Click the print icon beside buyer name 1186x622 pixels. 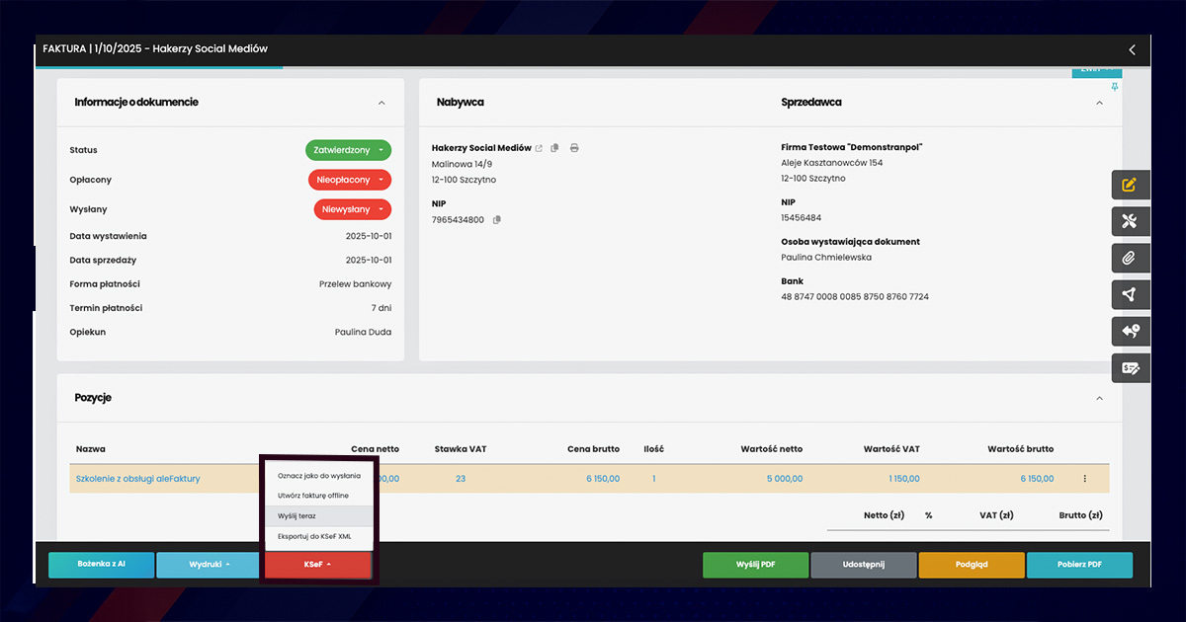[574, 148]
